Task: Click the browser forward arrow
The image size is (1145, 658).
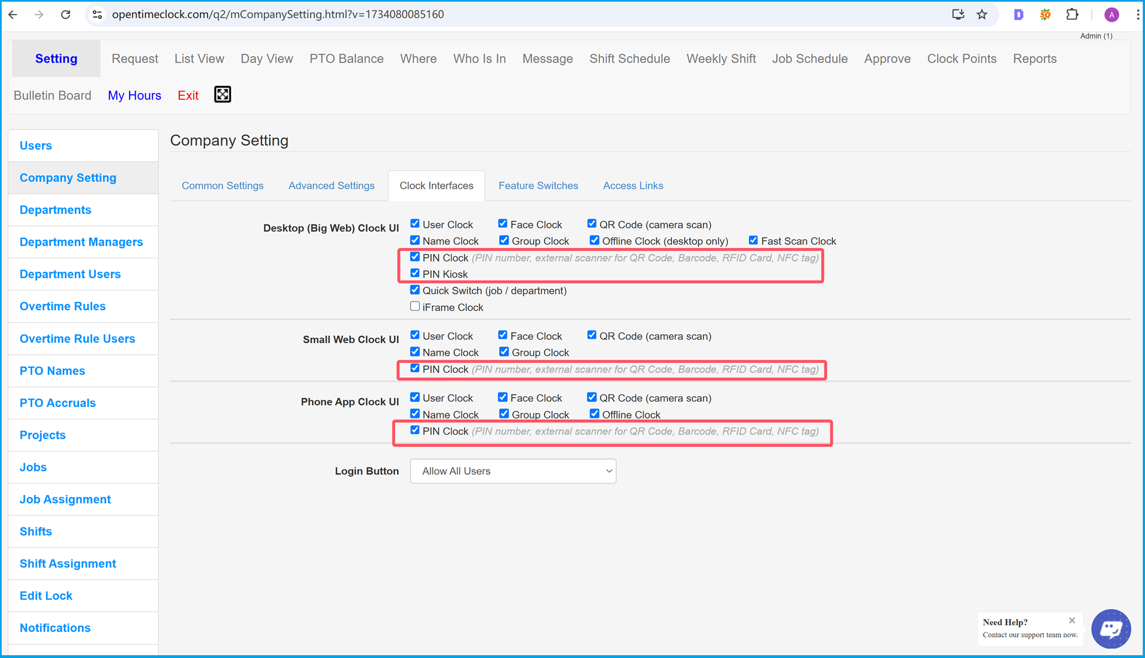Action: click(39, 15)
